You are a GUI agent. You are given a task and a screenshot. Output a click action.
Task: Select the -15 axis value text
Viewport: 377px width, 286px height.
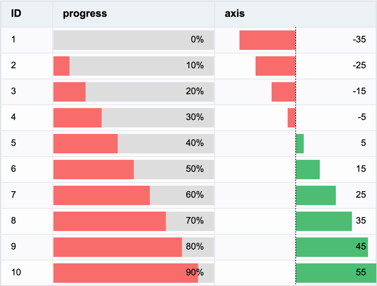coord(360,91)
